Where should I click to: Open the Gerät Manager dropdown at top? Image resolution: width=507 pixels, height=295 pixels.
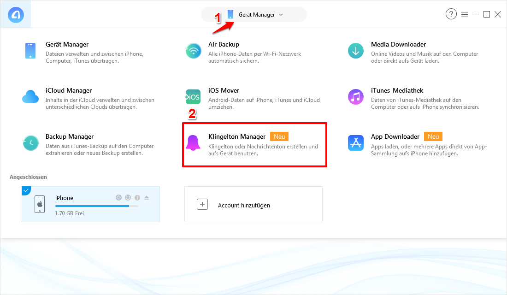click(x=254, y=15)
